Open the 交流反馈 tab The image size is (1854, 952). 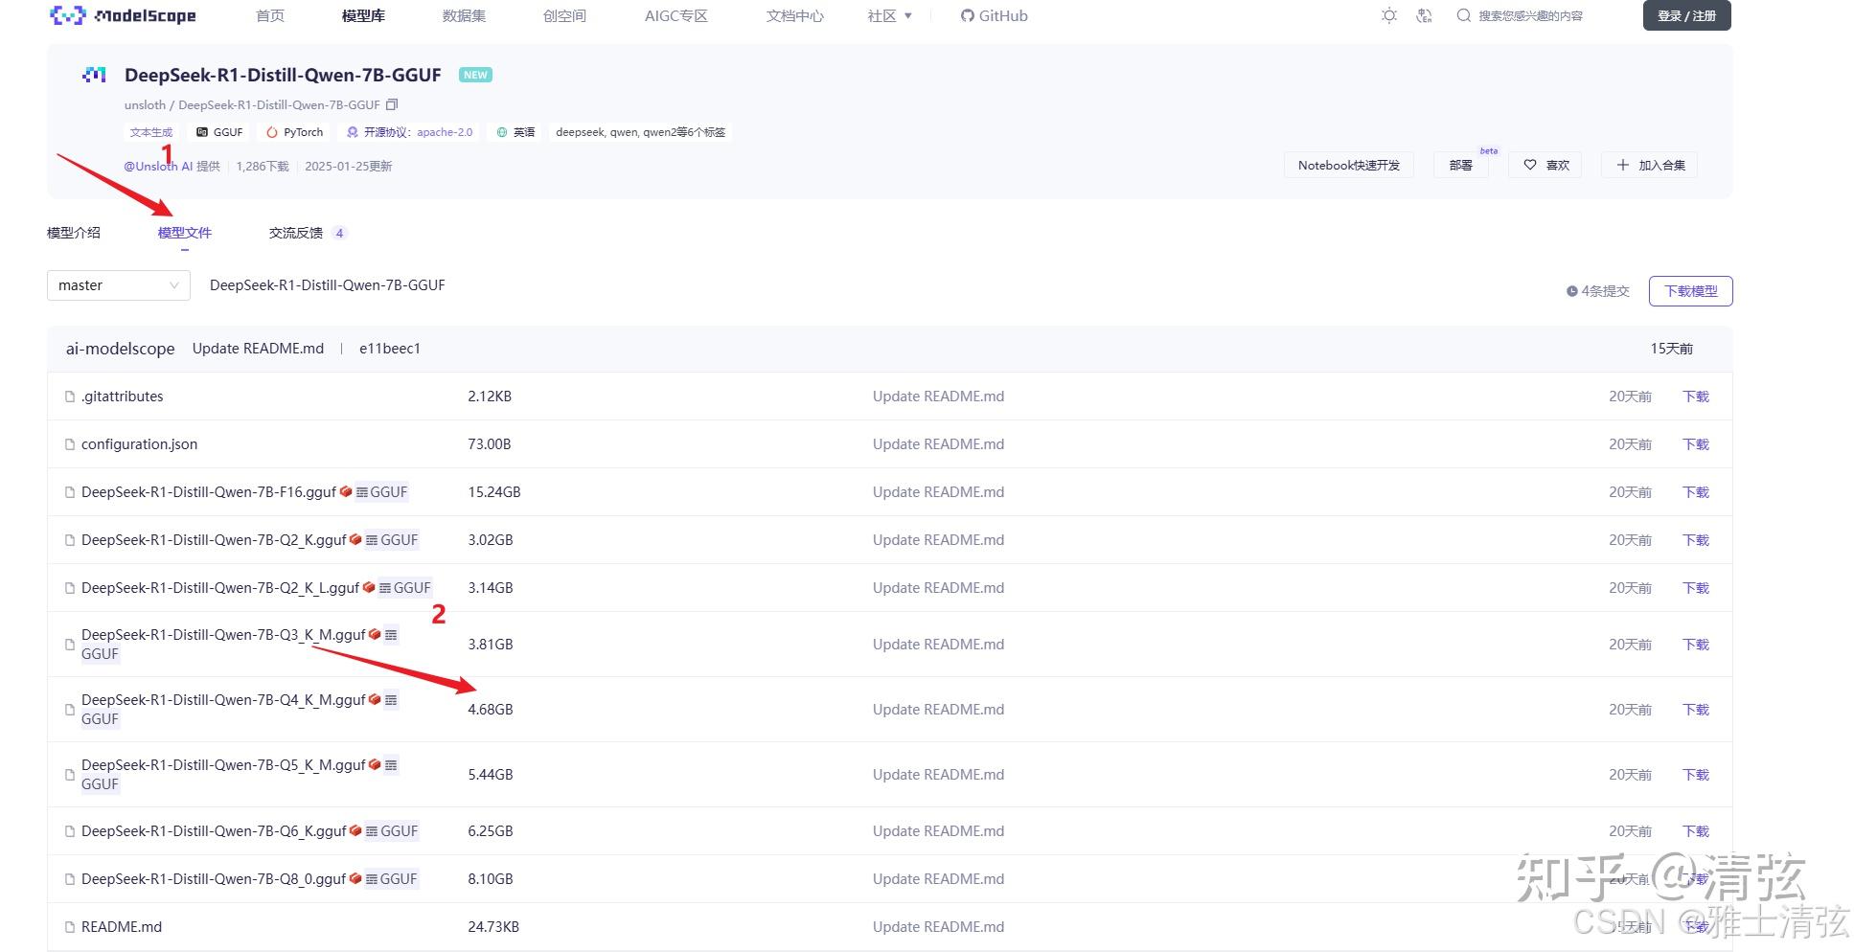pos(296,233)
